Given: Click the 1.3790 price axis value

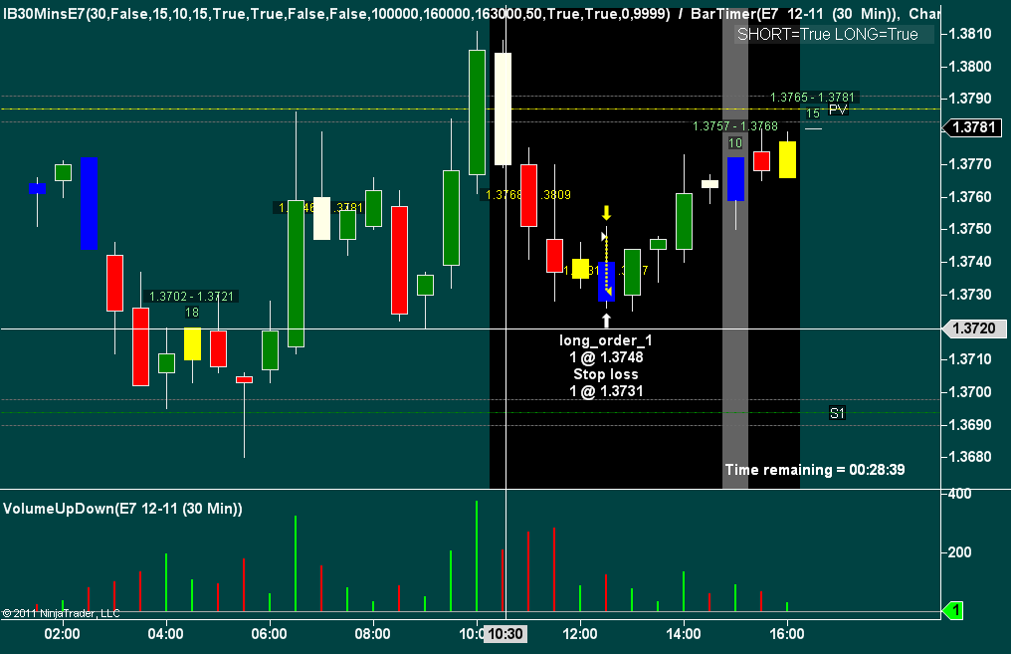Looking at the screenshot, I should tap(970, 99).
